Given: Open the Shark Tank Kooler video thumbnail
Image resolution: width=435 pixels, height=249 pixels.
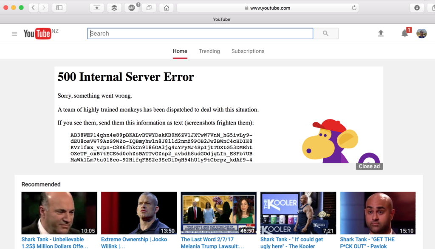Looking at the screenshot, I should pos(298,213).
